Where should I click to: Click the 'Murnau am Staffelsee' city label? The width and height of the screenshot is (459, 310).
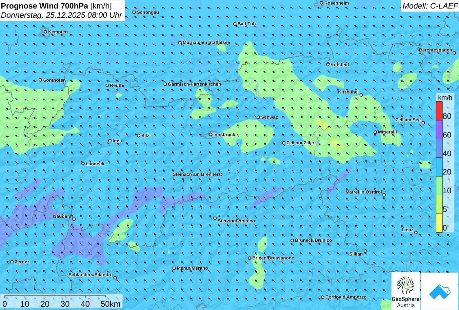[x=206, y=43]
